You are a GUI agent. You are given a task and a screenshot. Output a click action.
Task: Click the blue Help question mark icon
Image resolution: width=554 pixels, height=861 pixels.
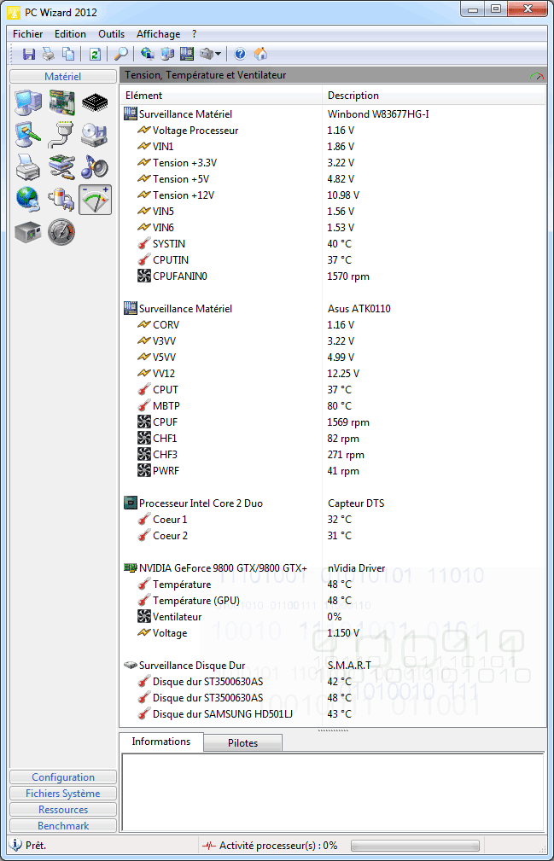pyautogui.click(x=240, y=54)
